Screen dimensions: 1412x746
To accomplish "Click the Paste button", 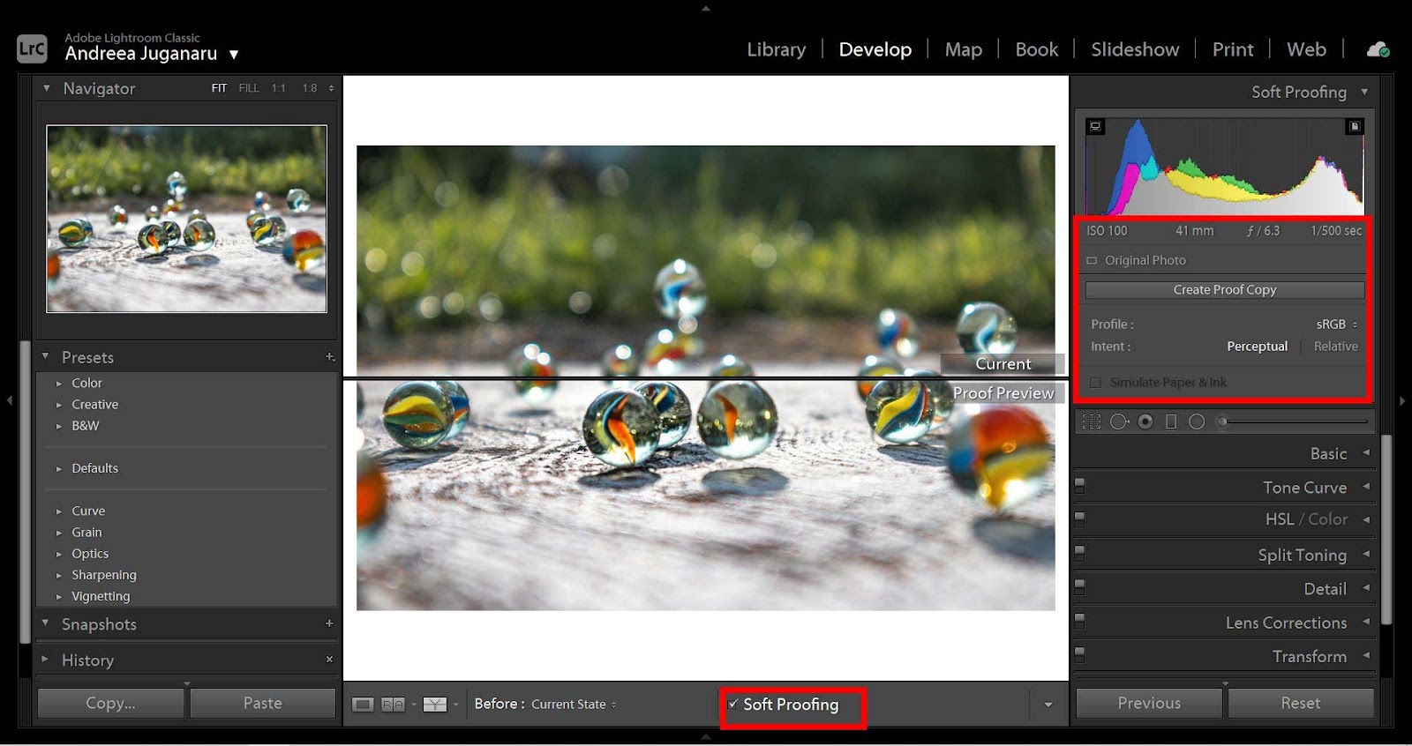I will pyautogui.click(x=262, y=703).
